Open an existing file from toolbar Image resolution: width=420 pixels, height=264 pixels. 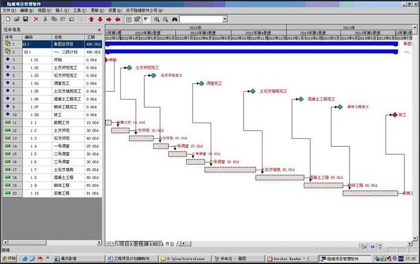point(17,19)
